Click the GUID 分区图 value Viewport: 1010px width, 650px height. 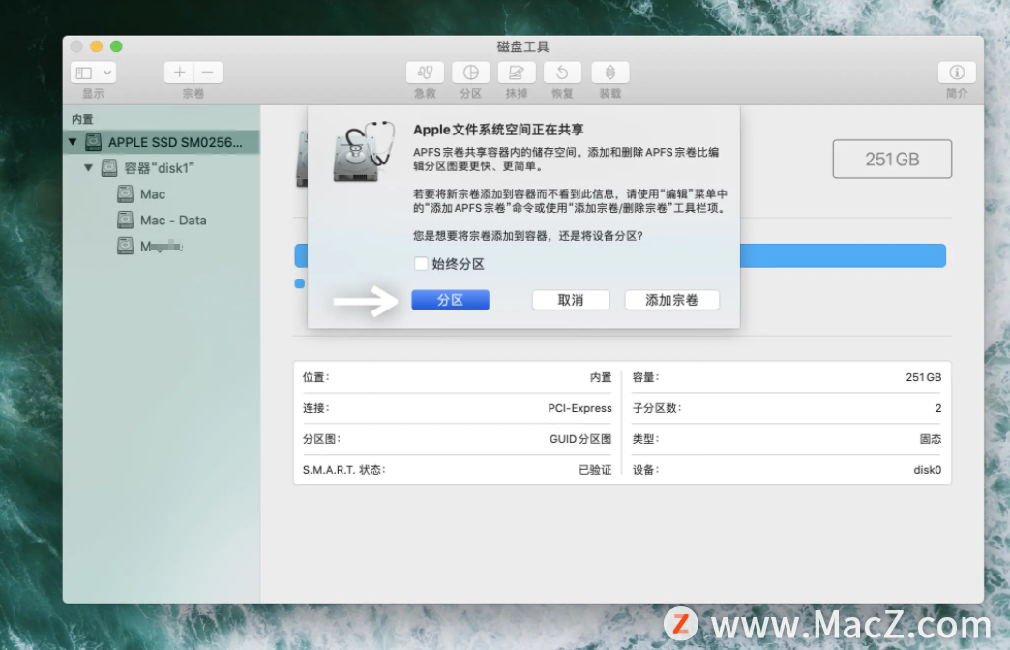click(580, 439)
